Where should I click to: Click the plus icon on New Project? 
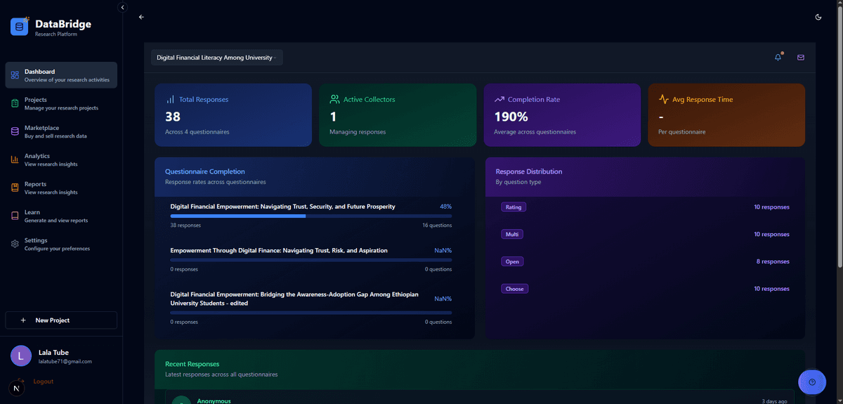pos(23,320)
